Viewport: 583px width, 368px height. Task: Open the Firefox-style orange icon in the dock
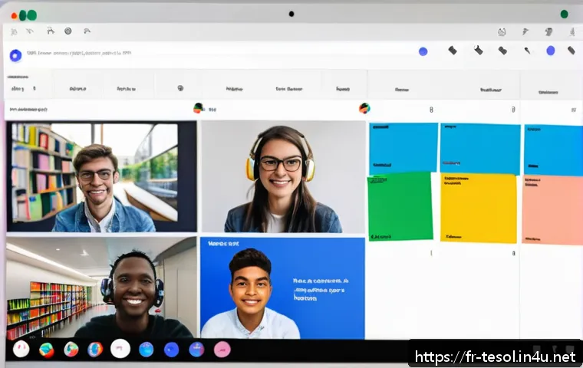click(x=95, y=350)
